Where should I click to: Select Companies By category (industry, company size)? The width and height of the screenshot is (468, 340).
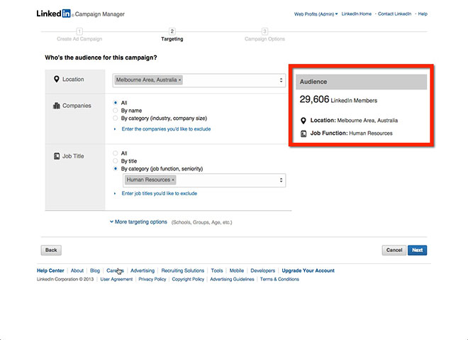click(116, 119)
